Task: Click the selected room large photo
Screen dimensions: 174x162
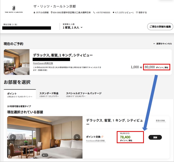Action: [x=45, y=137]
